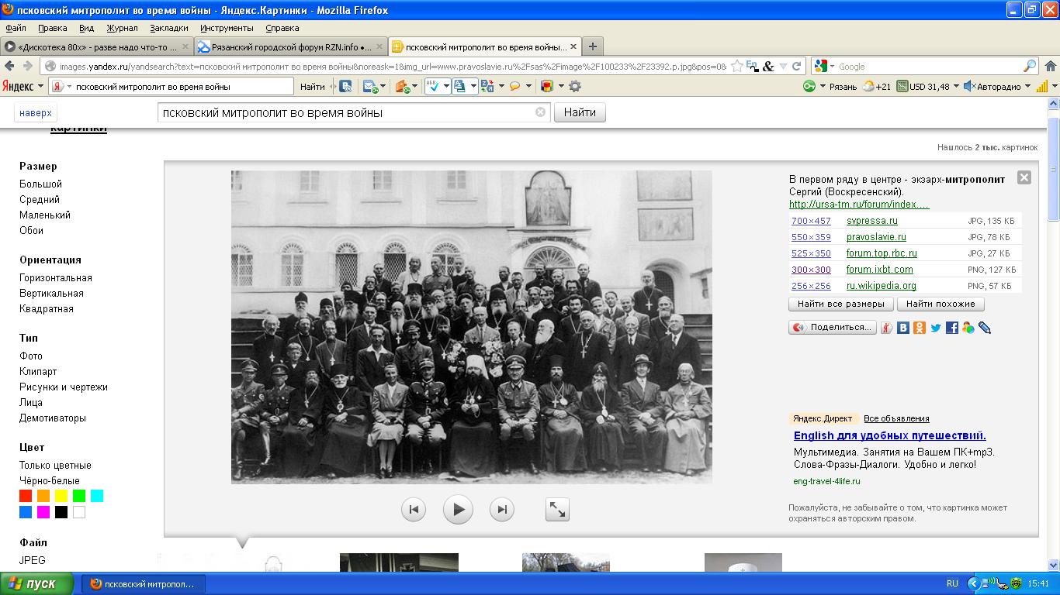Share image on Twitter
The width and height of the screenshot is (1060, 595).
pyautogui.click(x=936, y=328)
